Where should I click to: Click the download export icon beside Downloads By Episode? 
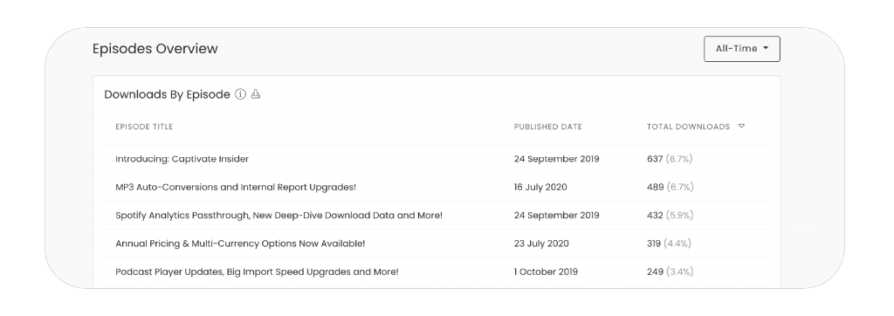click(256, 94)
